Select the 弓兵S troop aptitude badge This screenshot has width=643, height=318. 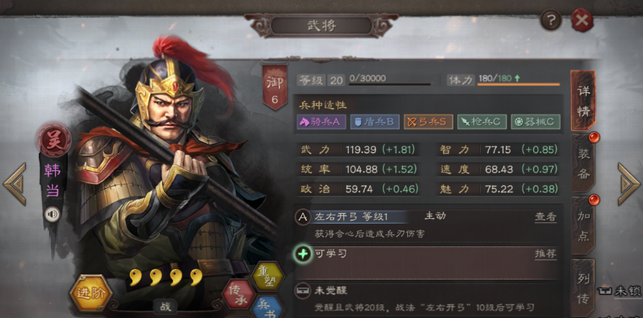[428, 122]
